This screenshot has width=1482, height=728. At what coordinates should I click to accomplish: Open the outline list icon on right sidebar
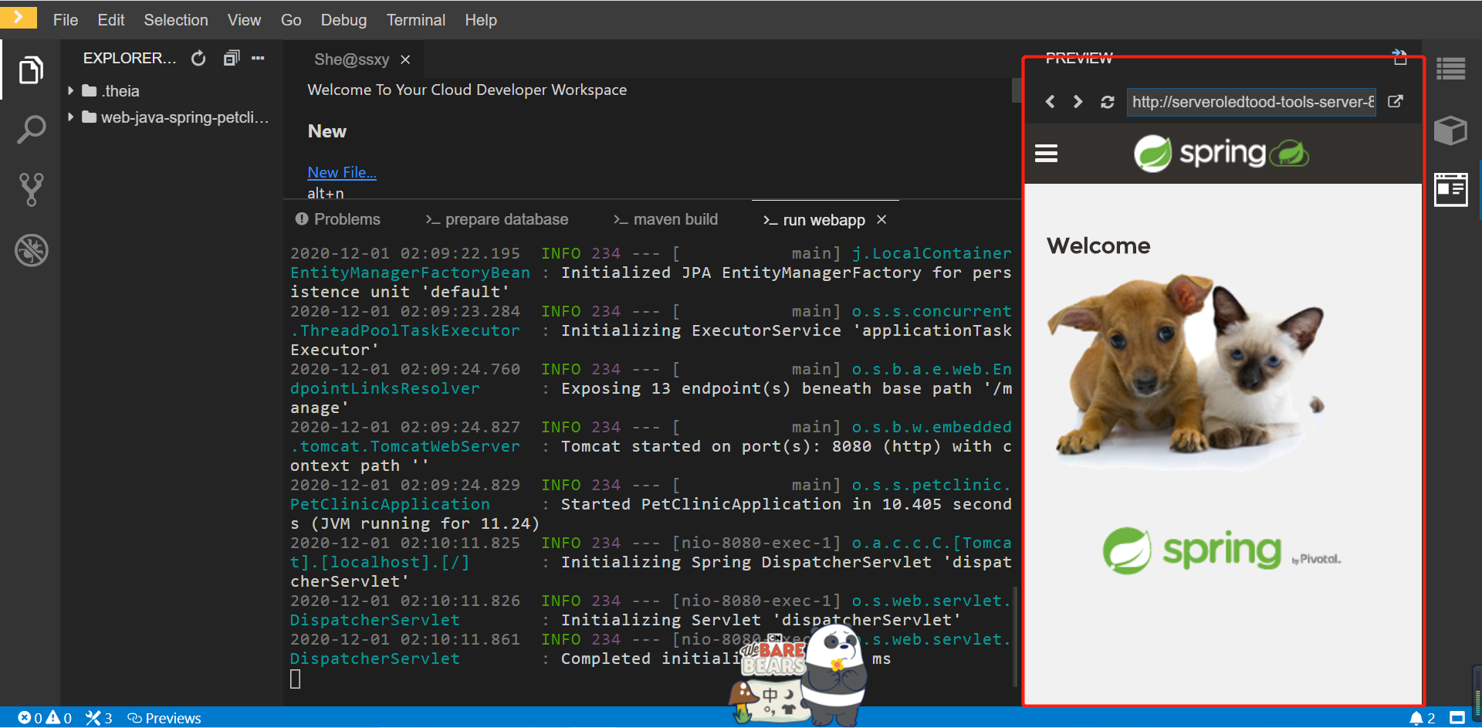[x=1451, y=69]
